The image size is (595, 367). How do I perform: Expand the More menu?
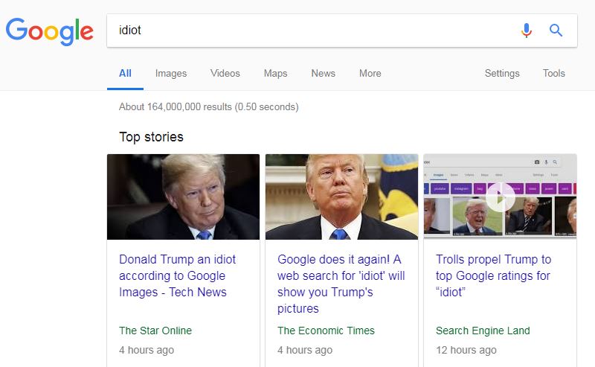[x=370, y=73]
